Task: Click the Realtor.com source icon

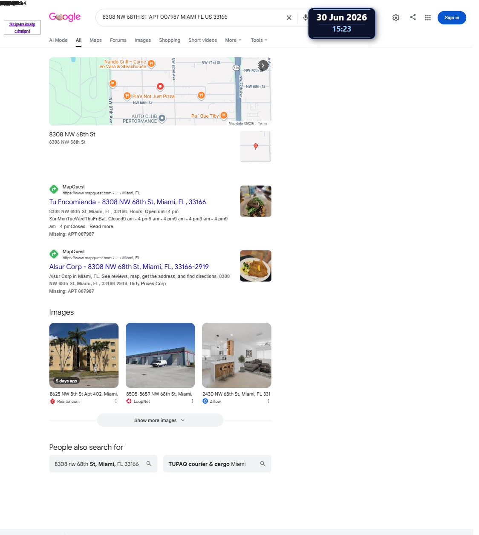Action: (x=52, y=401)
